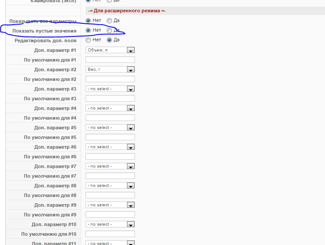Expand Доп. параметр #8 dropdown
325x245 pixels.
[110, 186]
